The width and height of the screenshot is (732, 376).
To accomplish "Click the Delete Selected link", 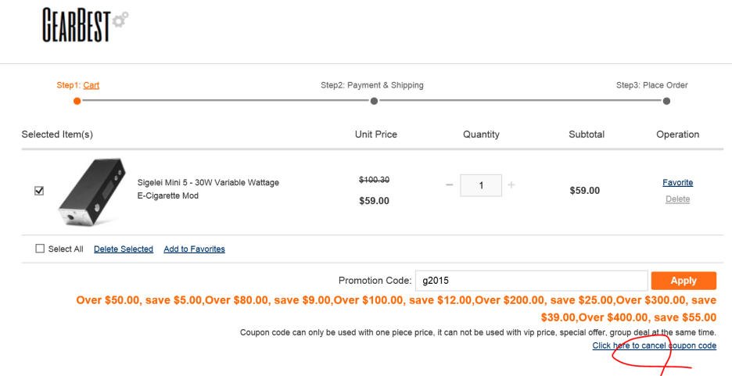I will 124,249.
